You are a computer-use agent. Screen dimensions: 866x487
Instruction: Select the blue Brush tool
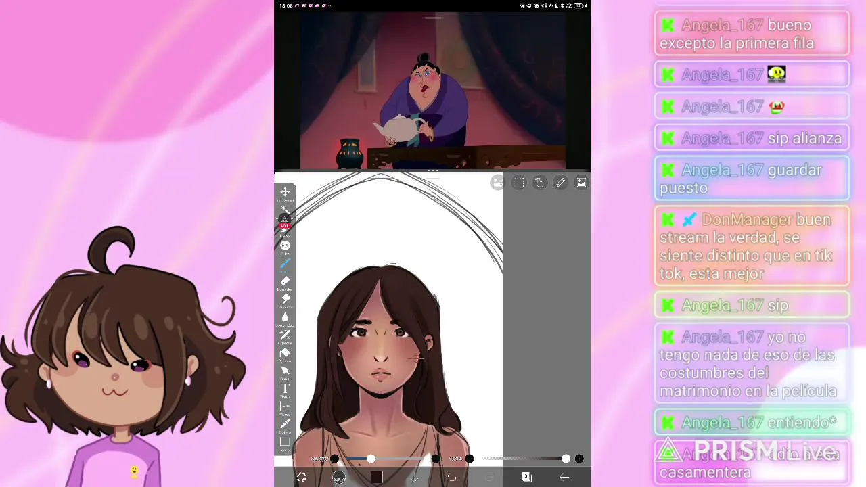point(285,264)
